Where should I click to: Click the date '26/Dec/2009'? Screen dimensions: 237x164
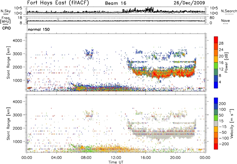coord(189,3)
